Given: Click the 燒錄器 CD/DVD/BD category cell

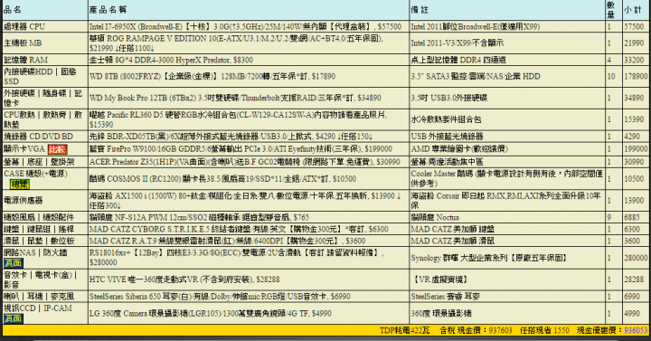Looking at the screenshot, I should 45,137.
